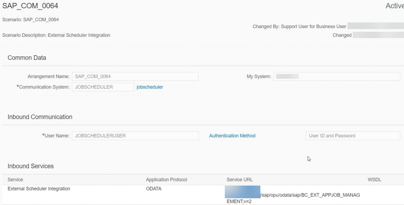Screen dimensions: 404x205
Task: Select the Inbound Communication section heading
Action: (x=40, y=117)
